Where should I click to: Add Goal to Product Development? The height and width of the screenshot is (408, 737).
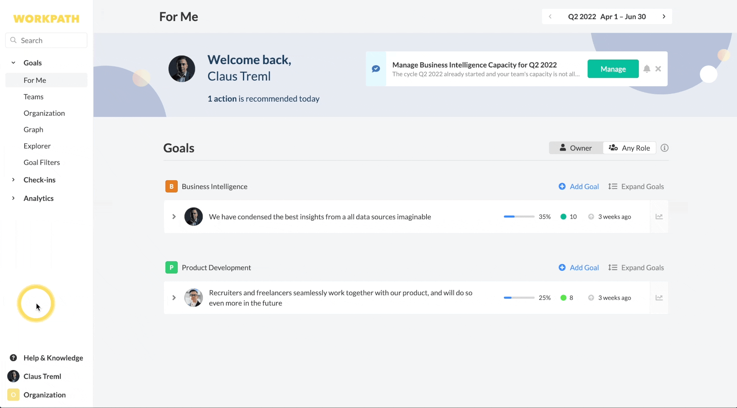point(579,268)
